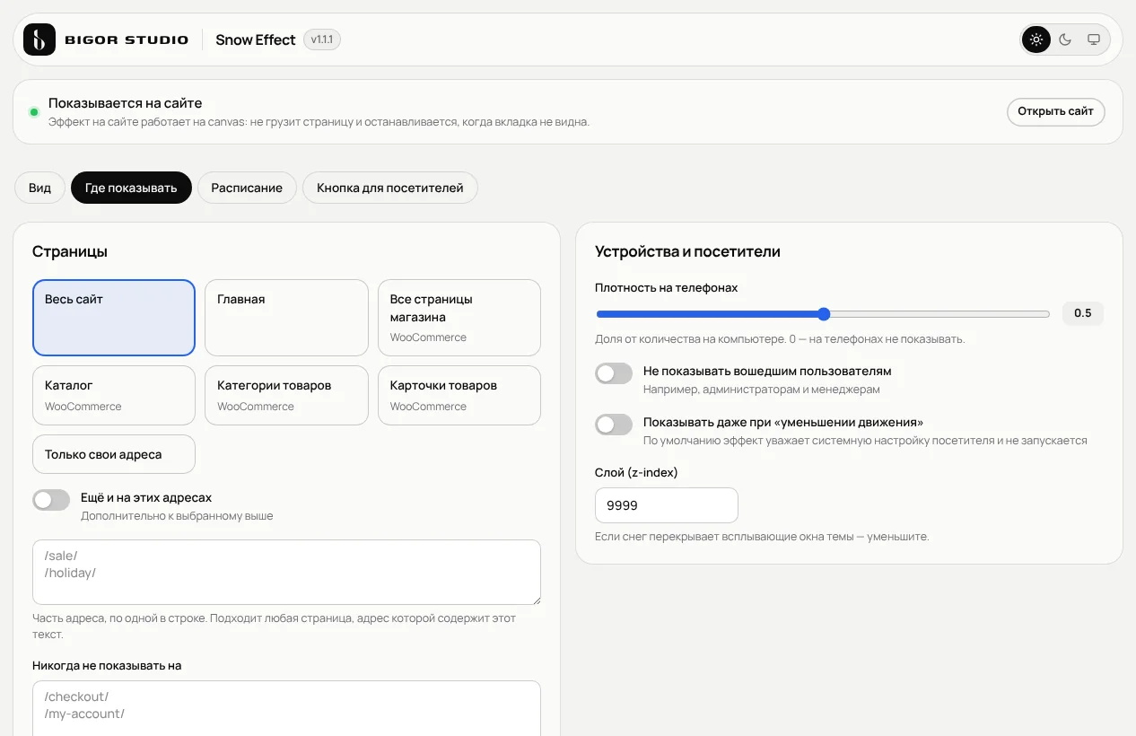Click the "Показывается на сайте" status text

[126, 103]
